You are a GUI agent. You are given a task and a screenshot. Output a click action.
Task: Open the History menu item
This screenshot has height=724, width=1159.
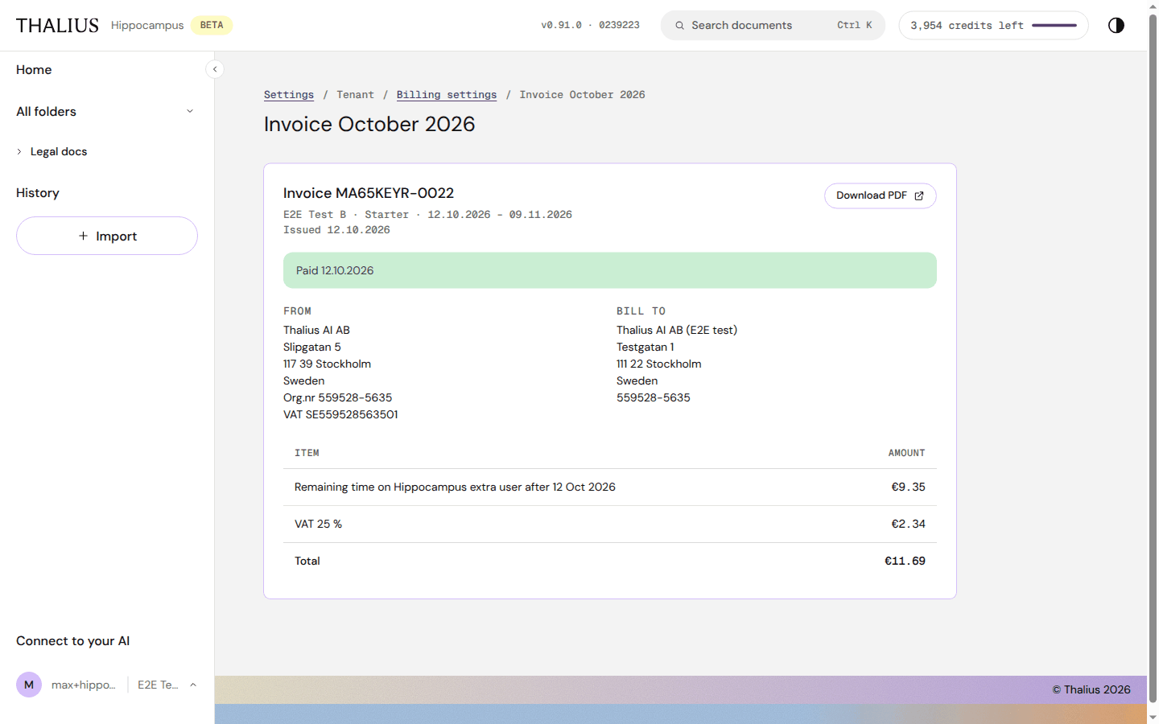[38, 193]
